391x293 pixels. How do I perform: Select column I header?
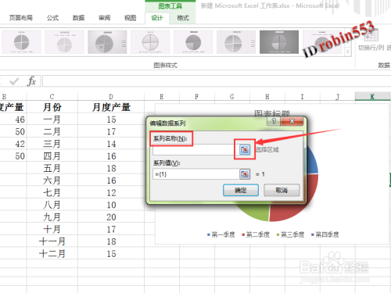(303, 97)
